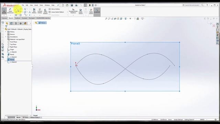Select the Circle sketch tool
Screen dimensions: 220x124
click(x=21, y=9)
